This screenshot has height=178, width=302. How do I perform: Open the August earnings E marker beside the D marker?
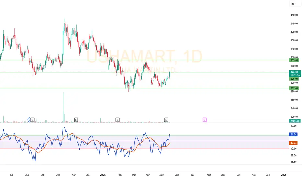(x=32, y=120)
